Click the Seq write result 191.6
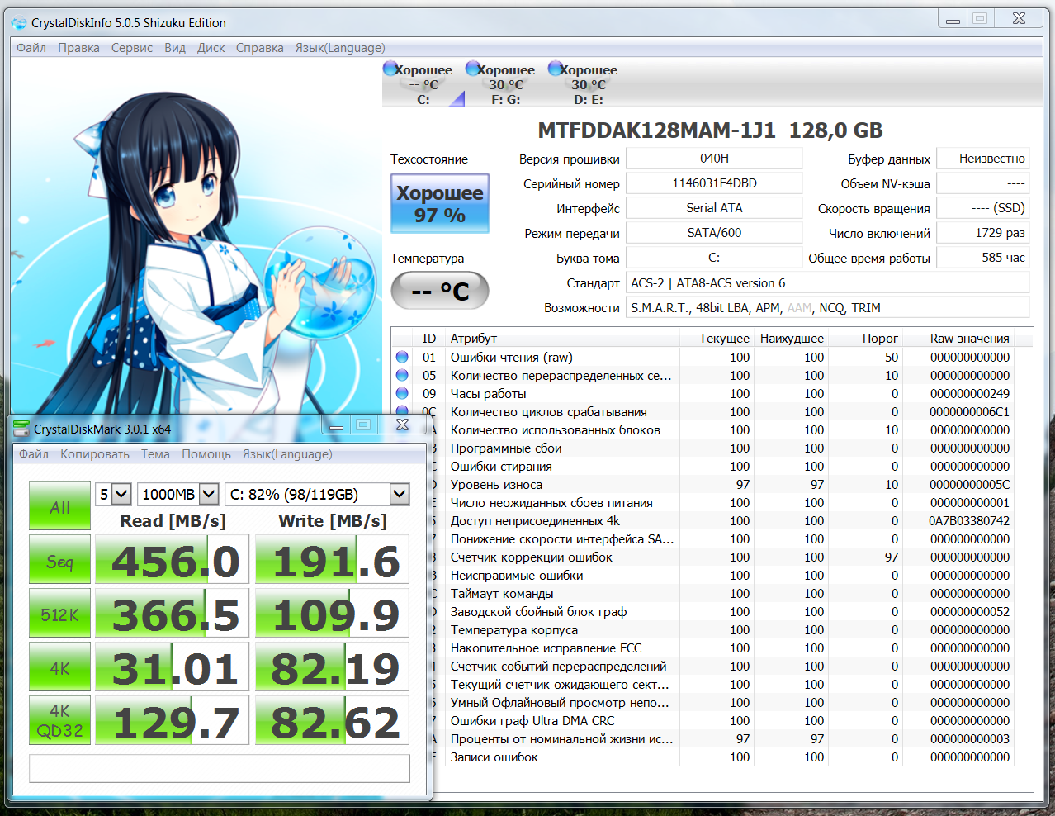The width and height of the screenshot is (1055, 816). tap(332, 561)
